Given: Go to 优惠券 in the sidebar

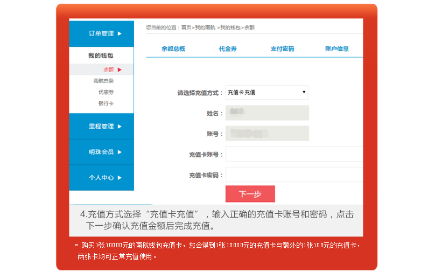Looking at the screenshot, I should coord(106,92).
